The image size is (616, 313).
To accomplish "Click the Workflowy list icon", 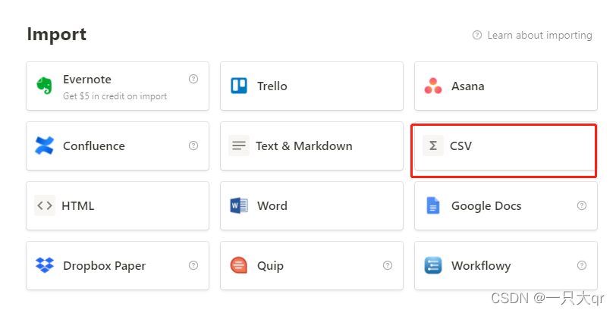I will pyautogui.click(x=433, y=265).
